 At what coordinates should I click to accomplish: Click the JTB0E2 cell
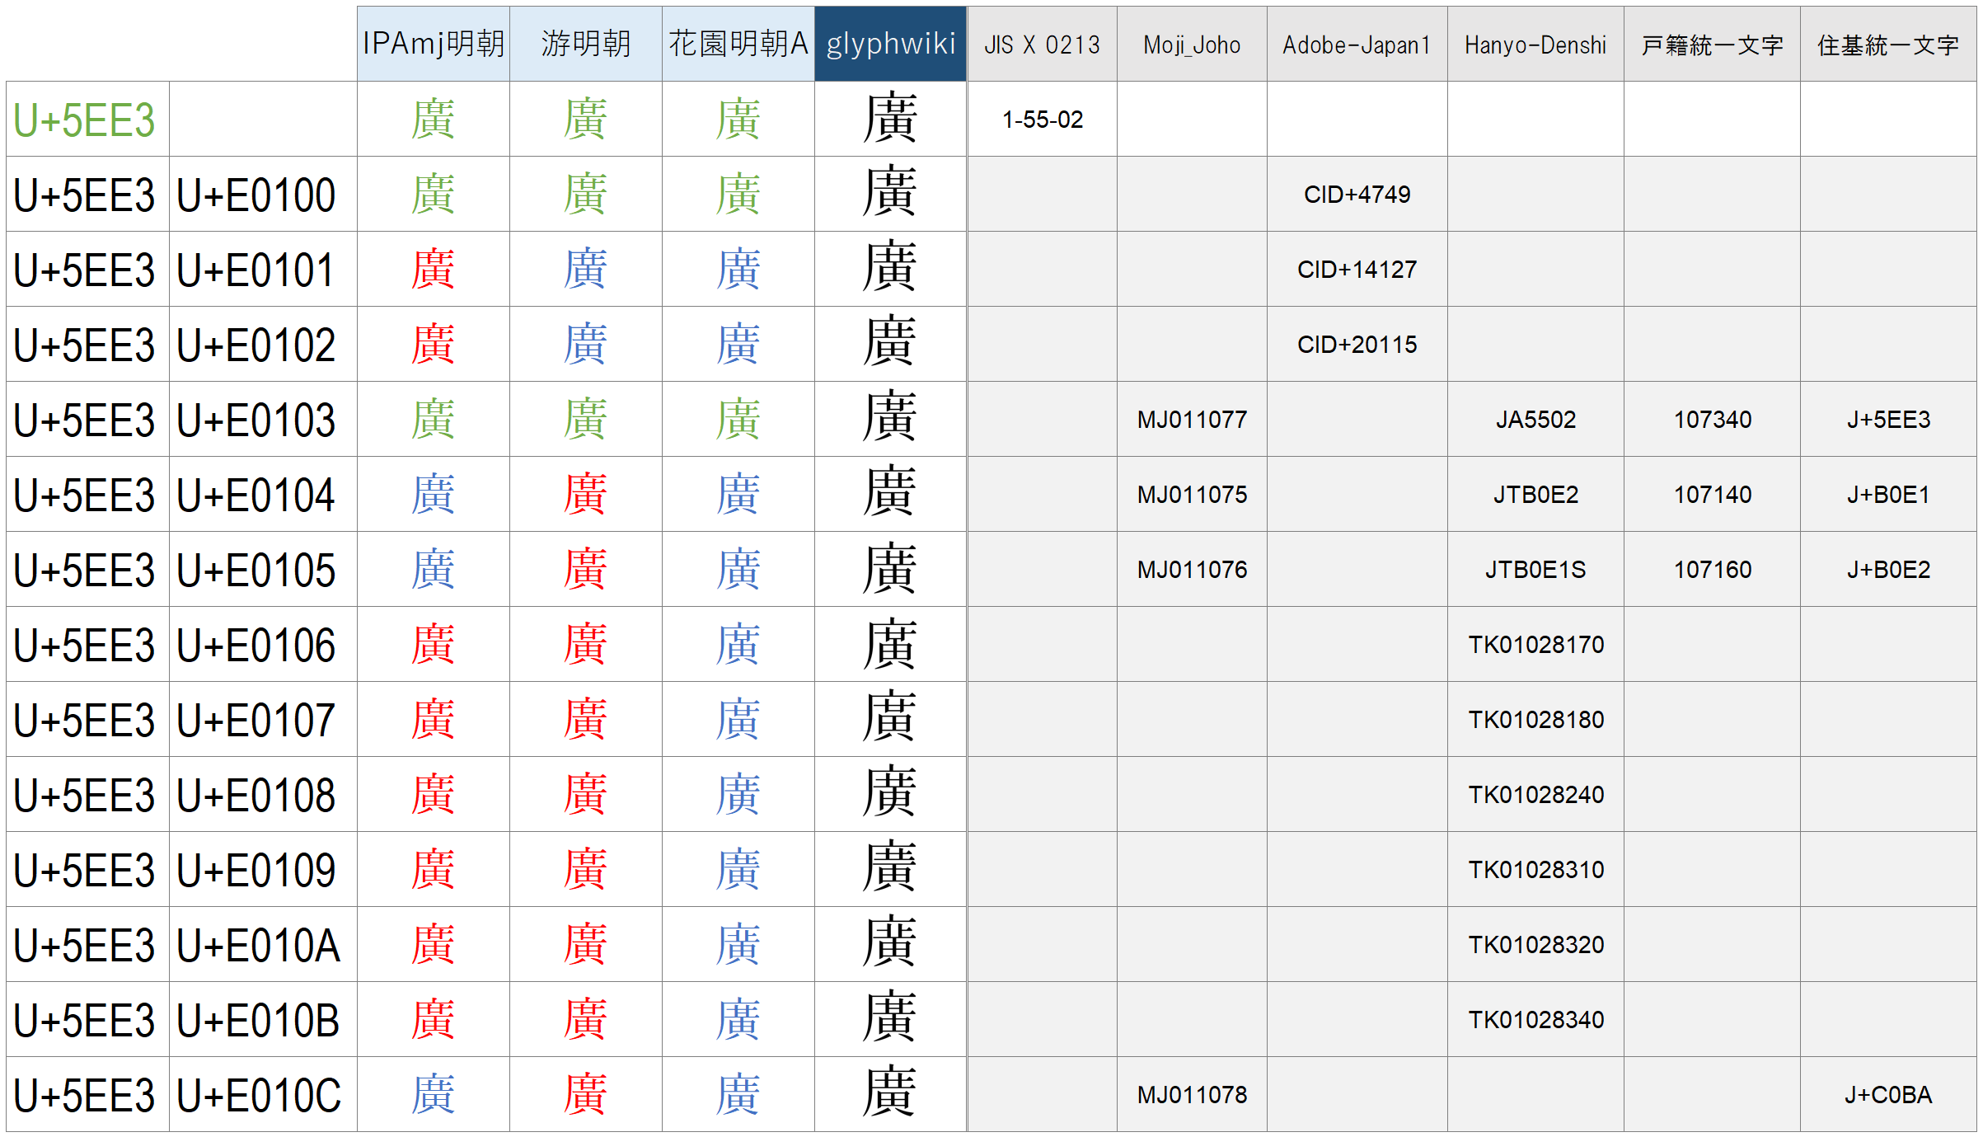[x=1535, y=494]
